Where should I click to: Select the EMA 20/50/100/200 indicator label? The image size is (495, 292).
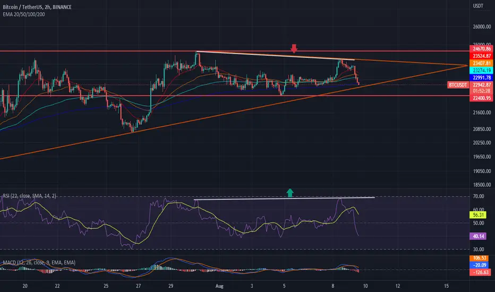click(24, 14)
